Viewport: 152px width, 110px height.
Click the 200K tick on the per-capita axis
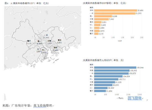click(x=140, y=94)
